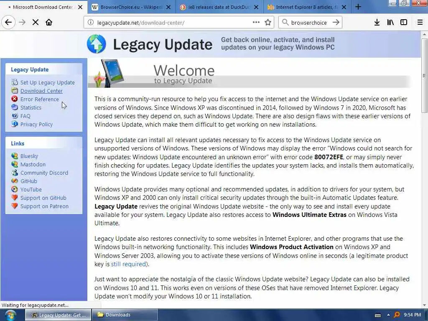Close the BrowserChoice.eu Wikipedia tab
This screenshot has height=321, width=428.
coord(168,7)
